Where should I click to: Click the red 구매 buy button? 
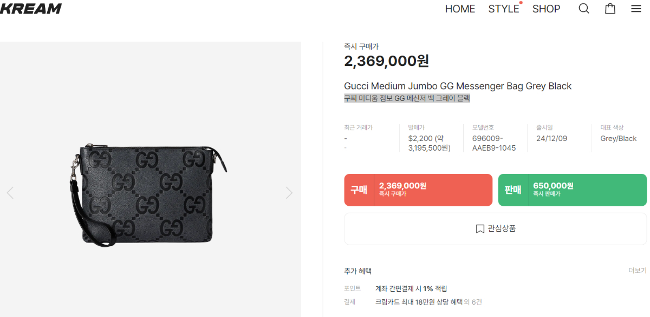coord(418,190)
